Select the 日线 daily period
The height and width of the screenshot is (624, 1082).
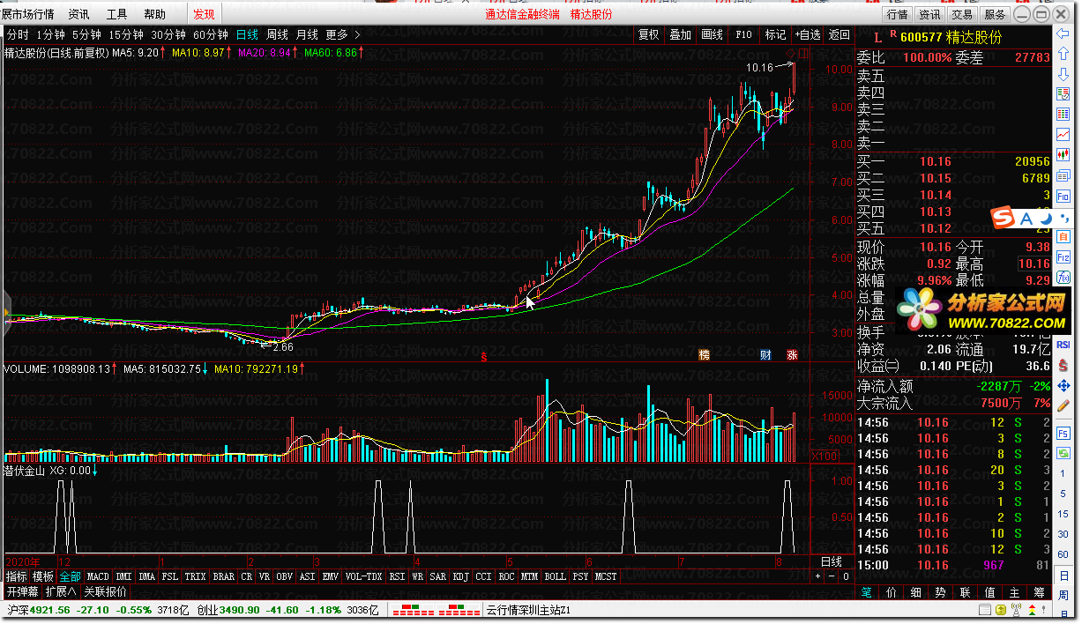[x=247, y=34]
